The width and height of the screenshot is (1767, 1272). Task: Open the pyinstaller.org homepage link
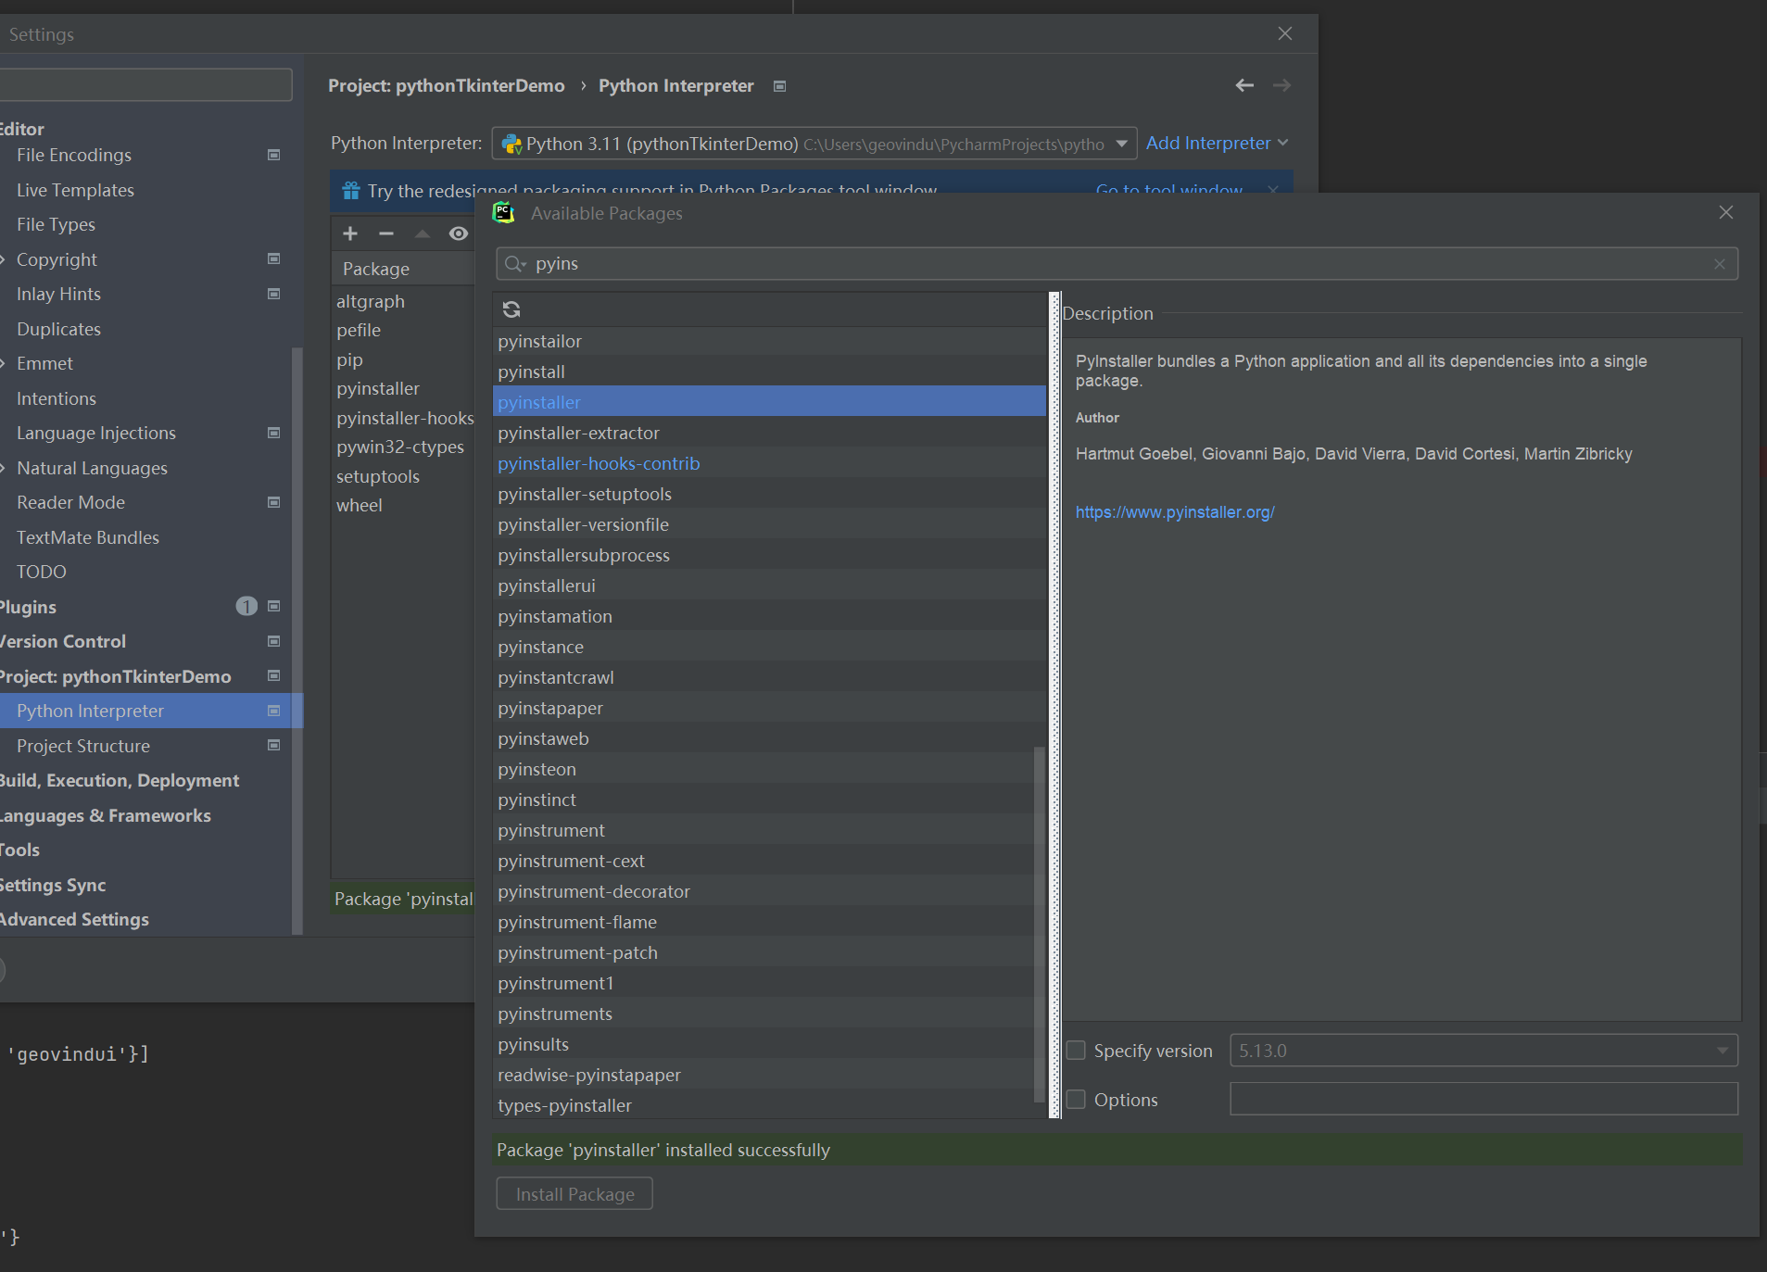(1174, 512)
